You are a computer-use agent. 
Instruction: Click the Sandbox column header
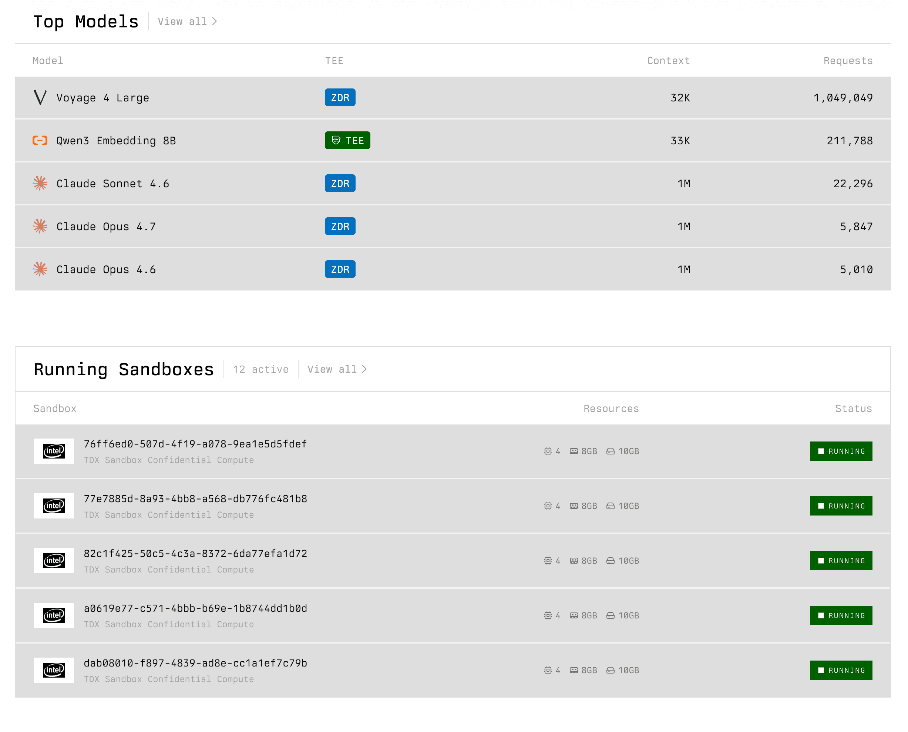click(x=55, y=409)
